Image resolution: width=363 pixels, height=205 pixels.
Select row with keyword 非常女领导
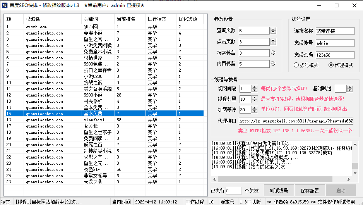tap(104, 176)
